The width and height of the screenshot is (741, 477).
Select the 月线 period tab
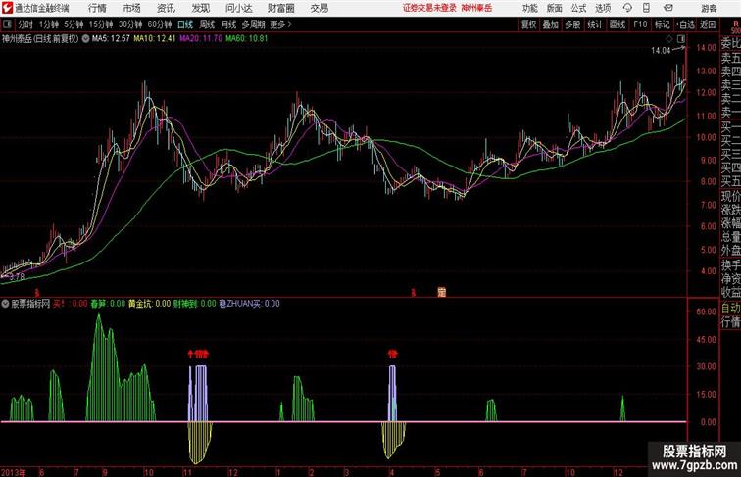click(228, 24)
